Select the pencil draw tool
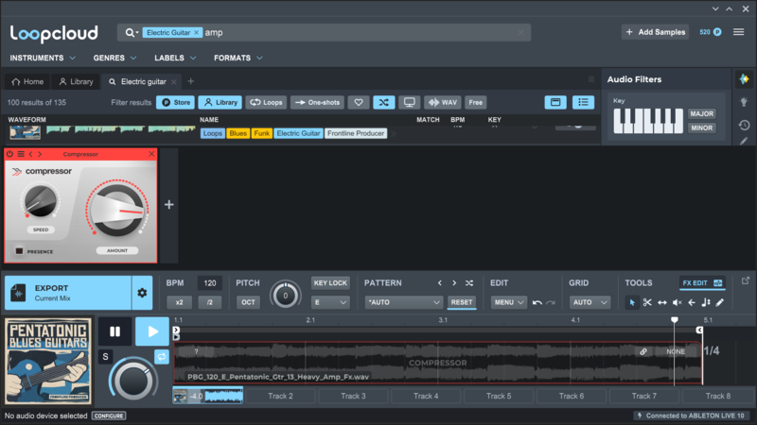This screenshot has width=757, height=425. 720,302
